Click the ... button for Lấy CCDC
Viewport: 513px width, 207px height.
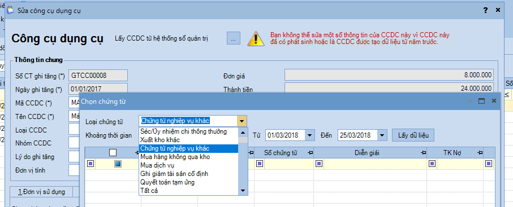(233, 38)
